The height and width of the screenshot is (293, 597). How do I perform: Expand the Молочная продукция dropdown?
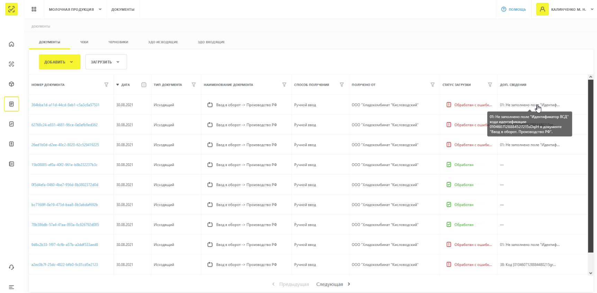coord(75,9)
